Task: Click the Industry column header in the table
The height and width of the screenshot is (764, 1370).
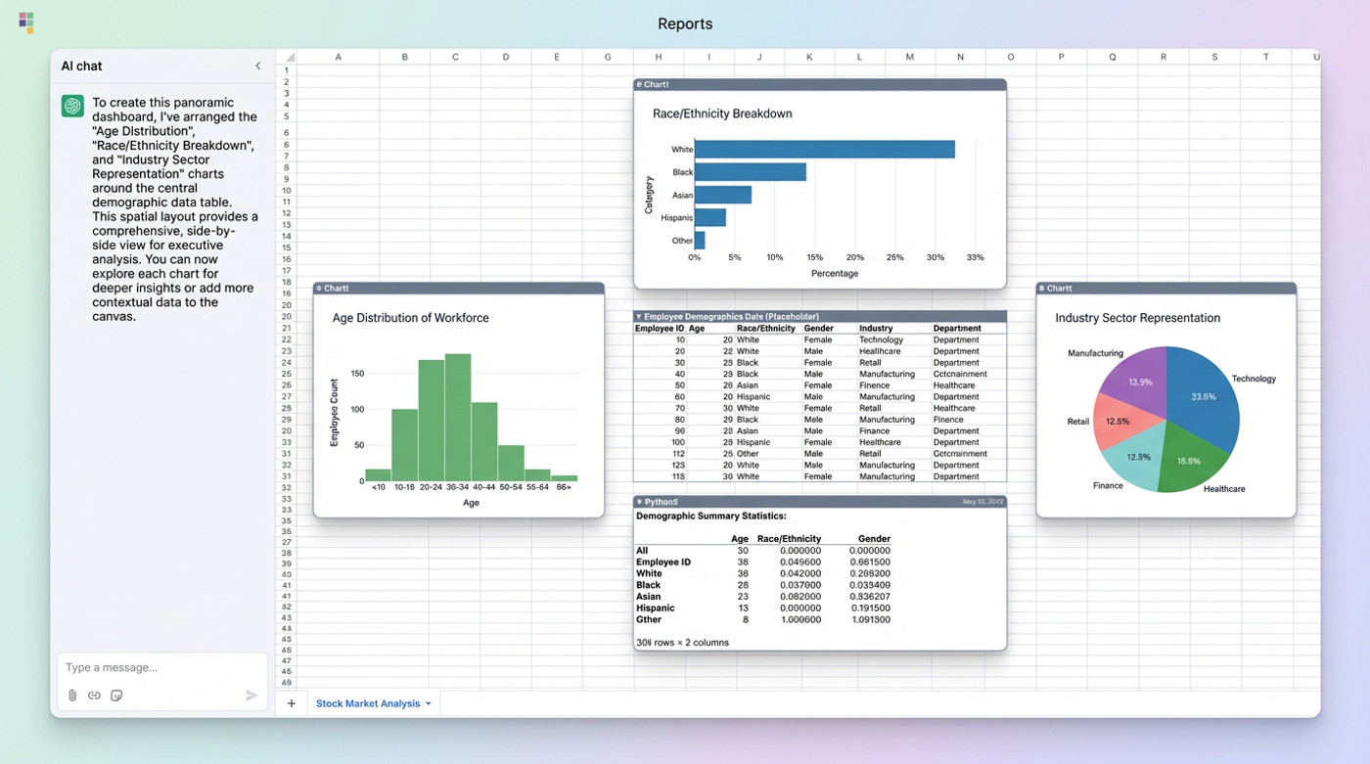Action: point(877,329)
